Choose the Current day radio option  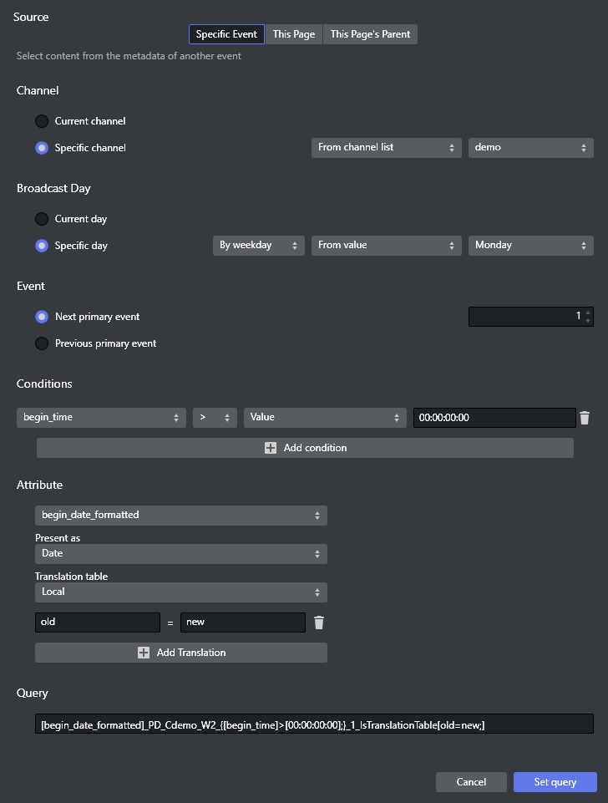pos(42,219)
